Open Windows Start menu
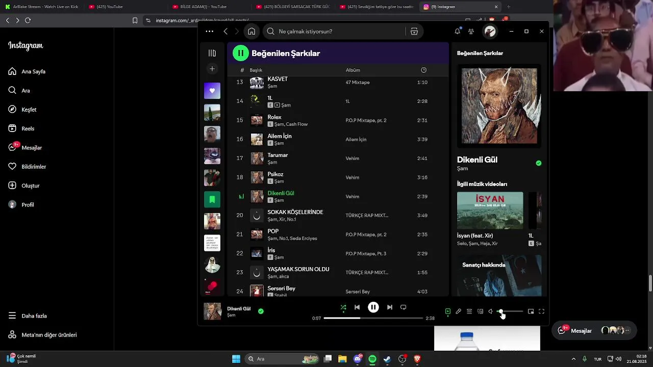653x367 pixels. 236,359
